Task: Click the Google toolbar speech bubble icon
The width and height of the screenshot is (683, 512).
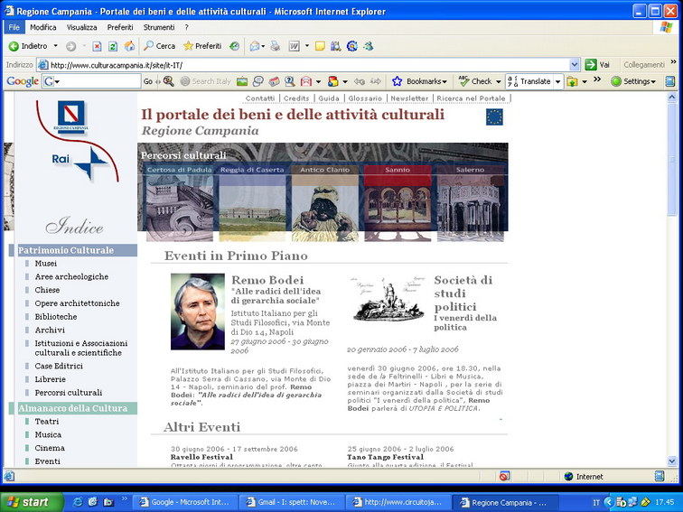Action: pyautogui.click(x=258, y=81)
